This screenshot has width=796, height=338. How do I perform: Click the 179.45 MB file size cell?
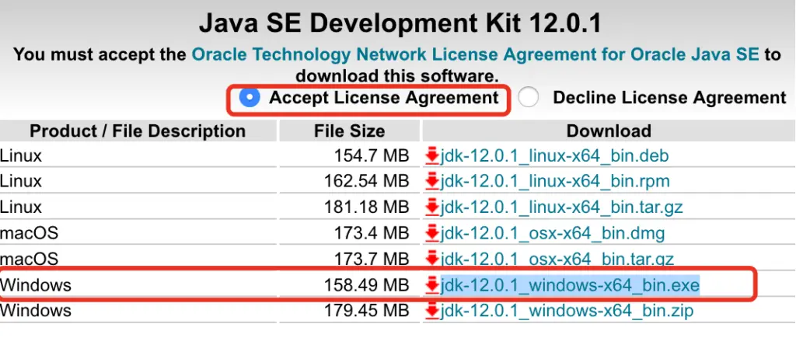(367, 311)
